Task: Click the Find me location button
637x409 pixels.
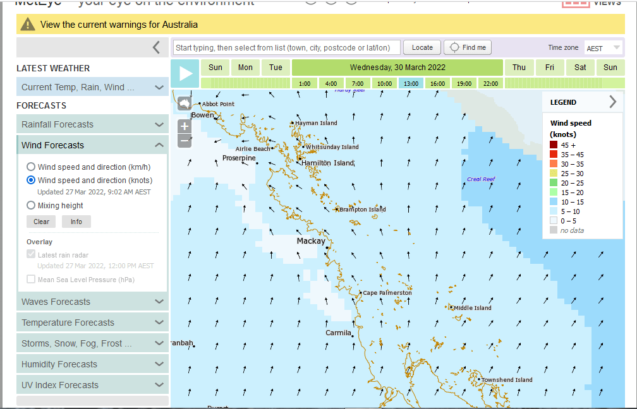Action: coord(468,47)
